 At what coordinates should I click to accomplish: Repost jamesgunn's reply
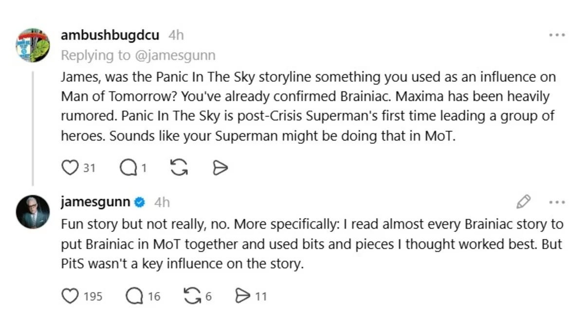pos(191,296)
